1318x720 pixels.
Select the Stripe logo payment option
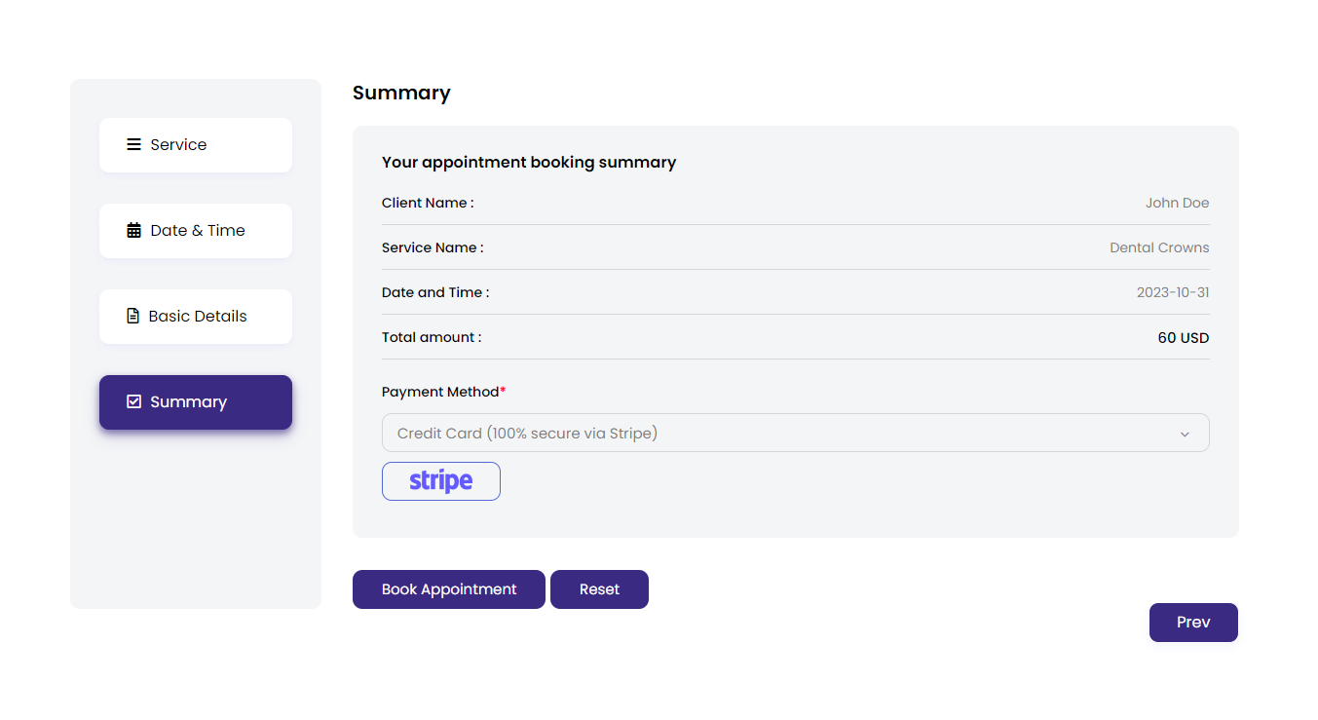pyautogui.click(x=441, y=481)
